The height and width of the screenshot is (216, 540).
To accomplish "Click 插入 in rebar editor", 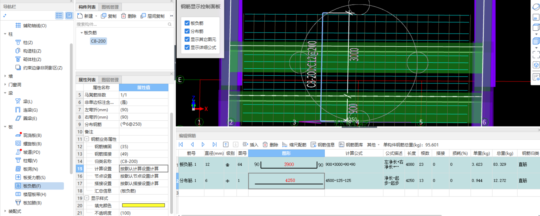I will [251, 145].
